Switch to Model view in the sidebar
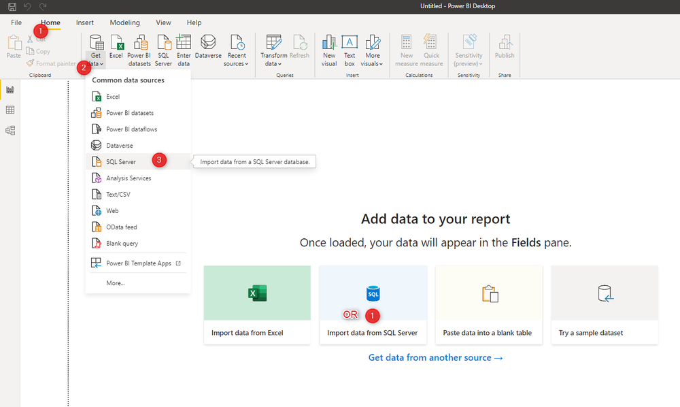Screen dimensions: 680x407 click(10, 129)
